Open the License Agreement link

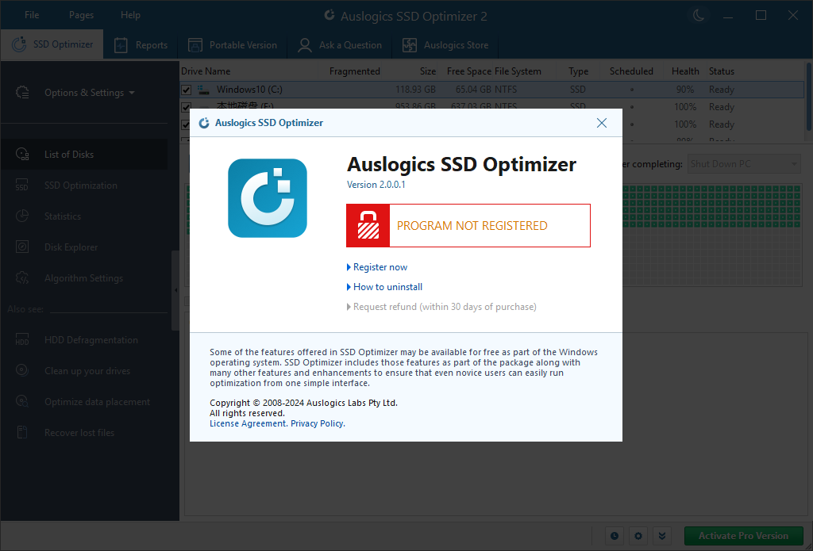coord(249,423)
